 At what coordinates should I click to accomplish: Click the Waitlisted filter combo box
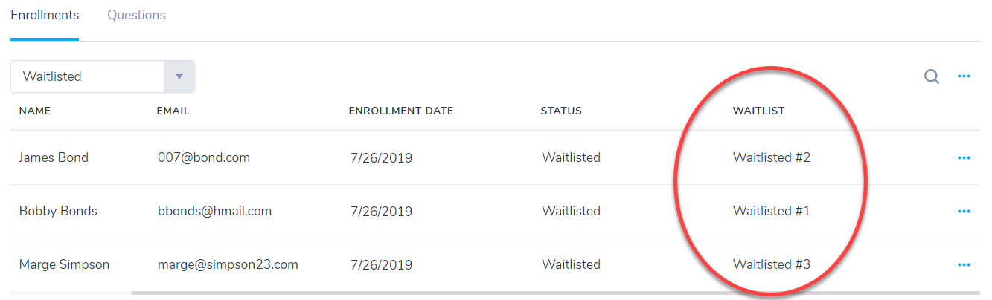[x=88, y=76]
